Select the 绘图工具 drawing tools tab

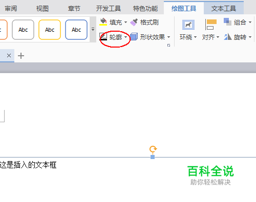pyautogui.click(x=184, y=8)
